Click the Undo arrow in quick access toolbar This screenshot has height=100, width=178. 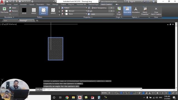tap(23, 1)
